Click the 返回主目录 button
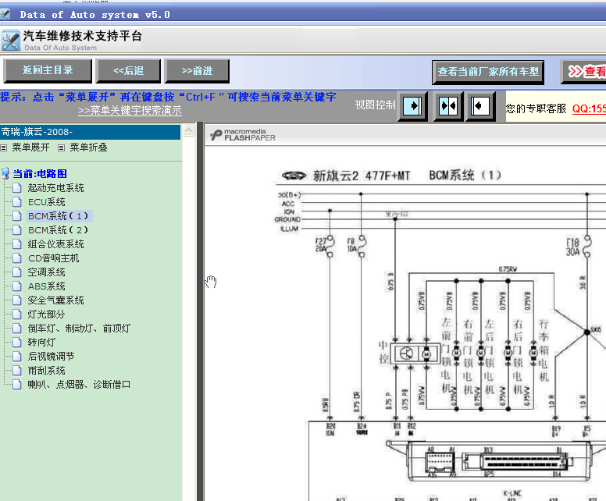Viewport: 606px width, 501px height. (x=48, y=71)
